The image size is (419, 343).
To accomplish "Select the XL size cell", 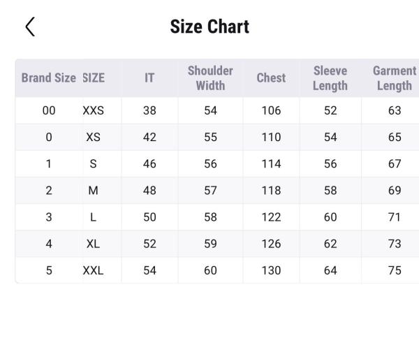I will (94, 244).
